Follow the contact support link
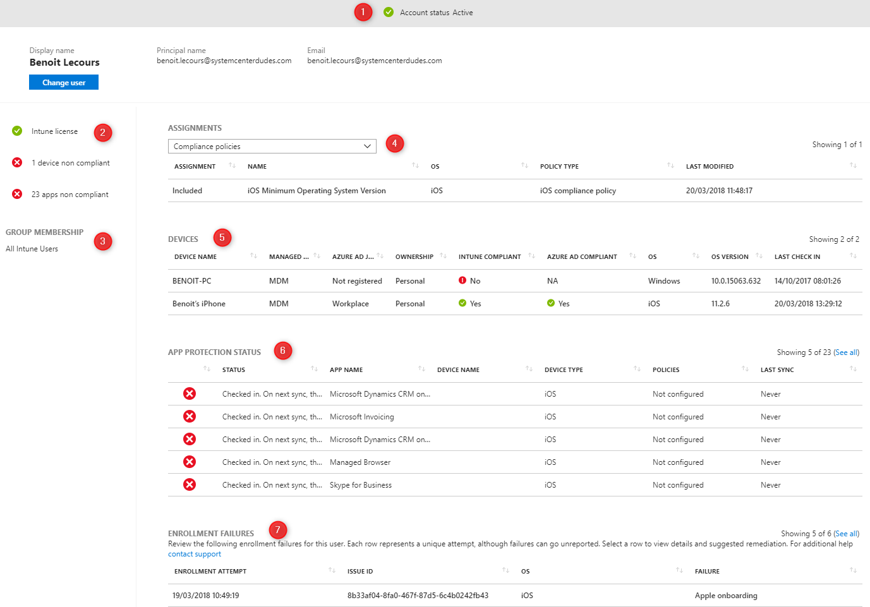The image size is (870, 607). click(x=195, y=554)
